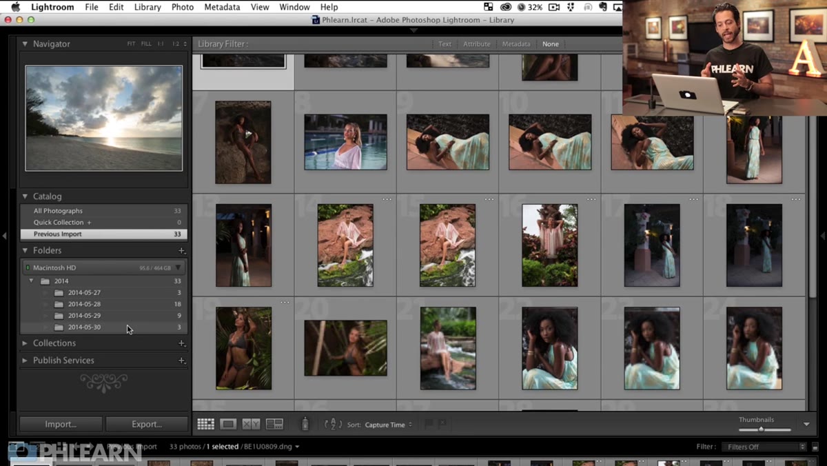This screenshot has height=466, width=827.
Task: Click window grid menu bar icon
Action: click(489, 7)
